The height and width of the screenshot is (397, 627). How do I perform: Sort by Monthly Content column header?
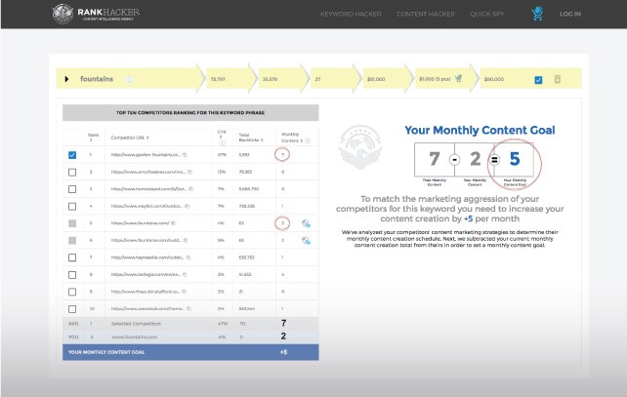292,138
